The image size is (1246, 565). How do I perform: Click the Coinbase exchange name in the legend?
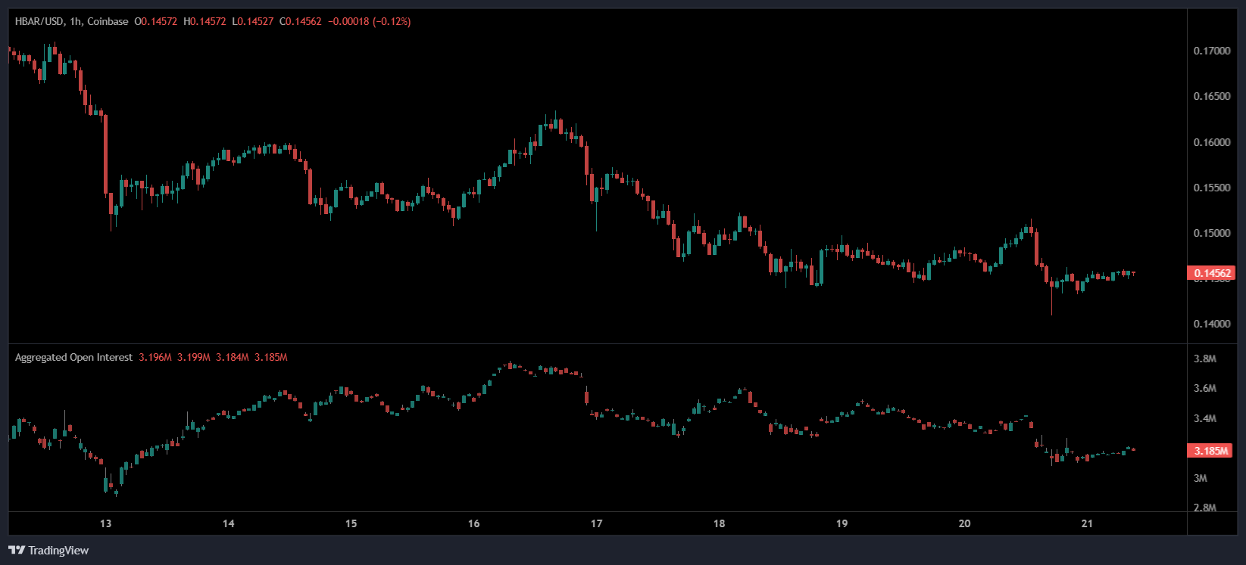click(108, 21)
